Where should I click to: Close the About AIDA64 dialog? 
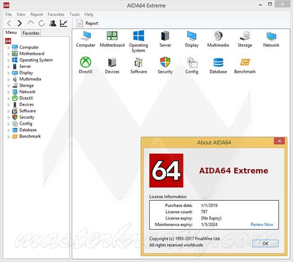[x=279, y=141]
